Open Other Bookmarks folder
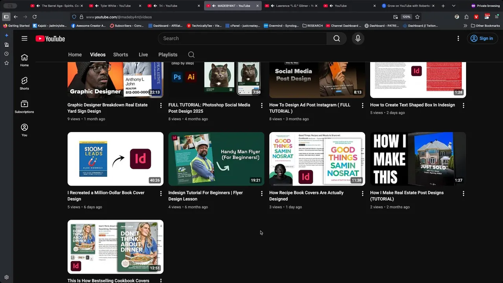 [485, 26]
